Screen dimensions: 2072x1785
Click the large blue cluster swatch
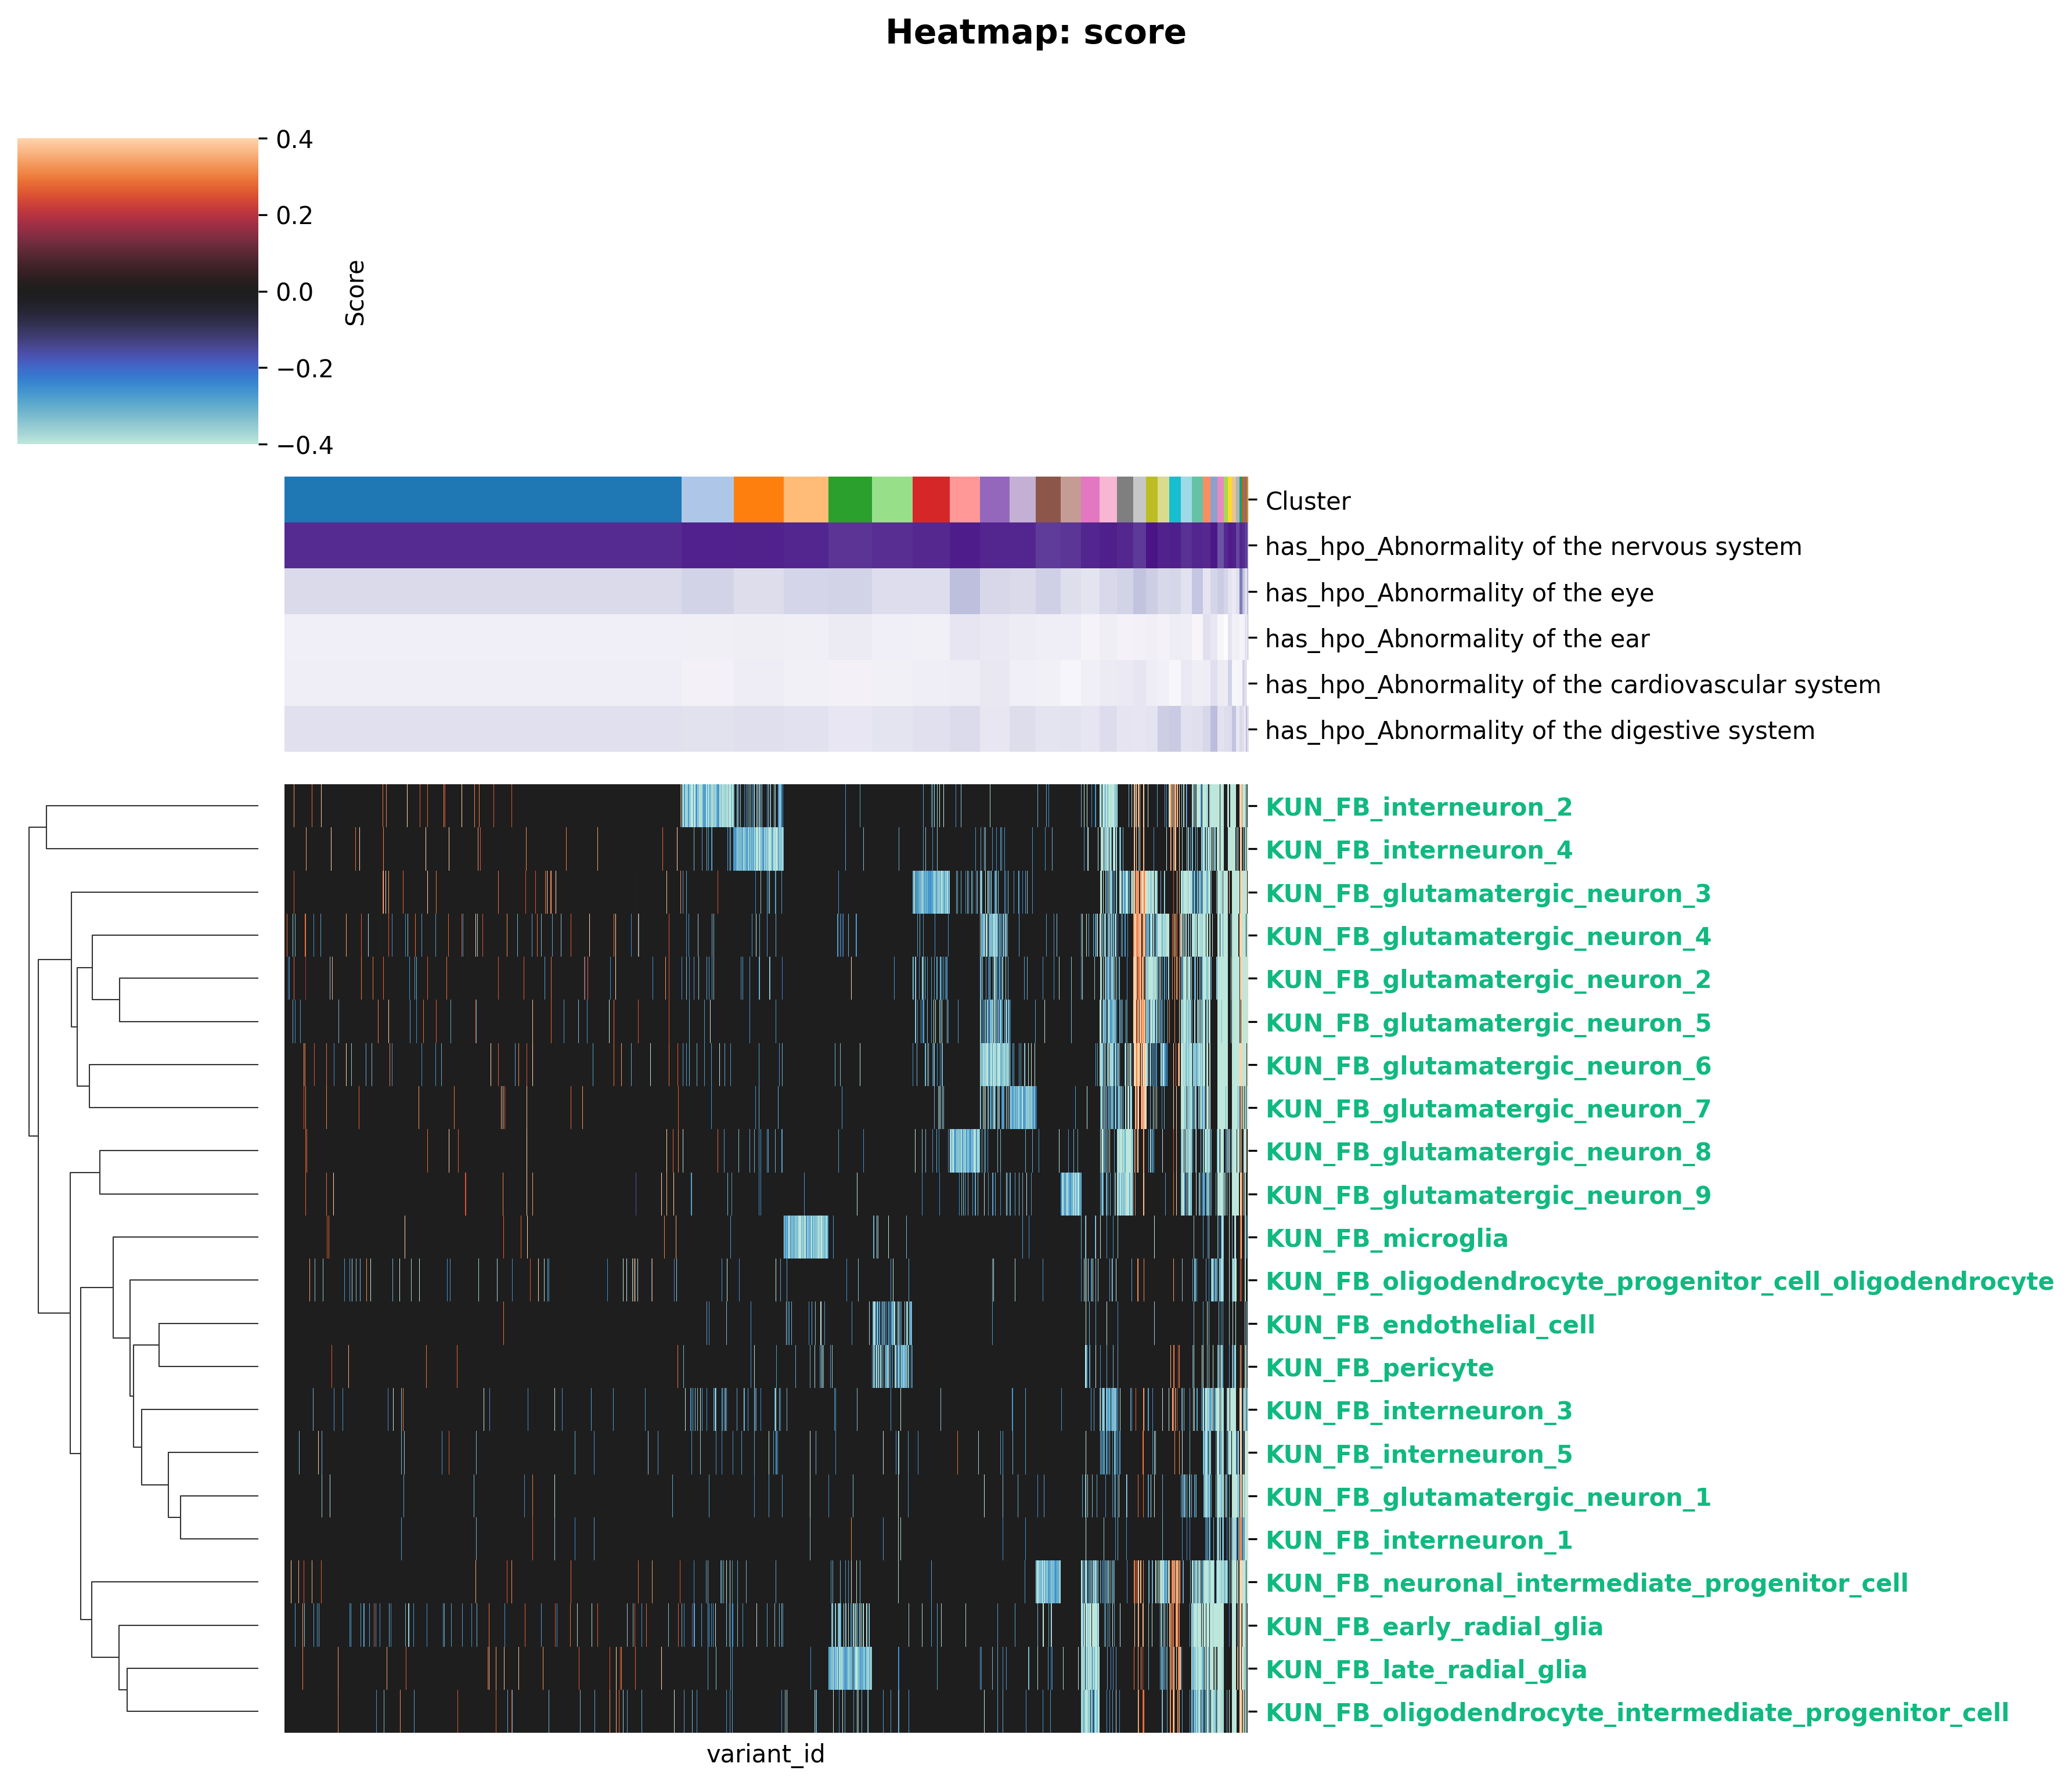pyautogui.click(x=482, y=499)
